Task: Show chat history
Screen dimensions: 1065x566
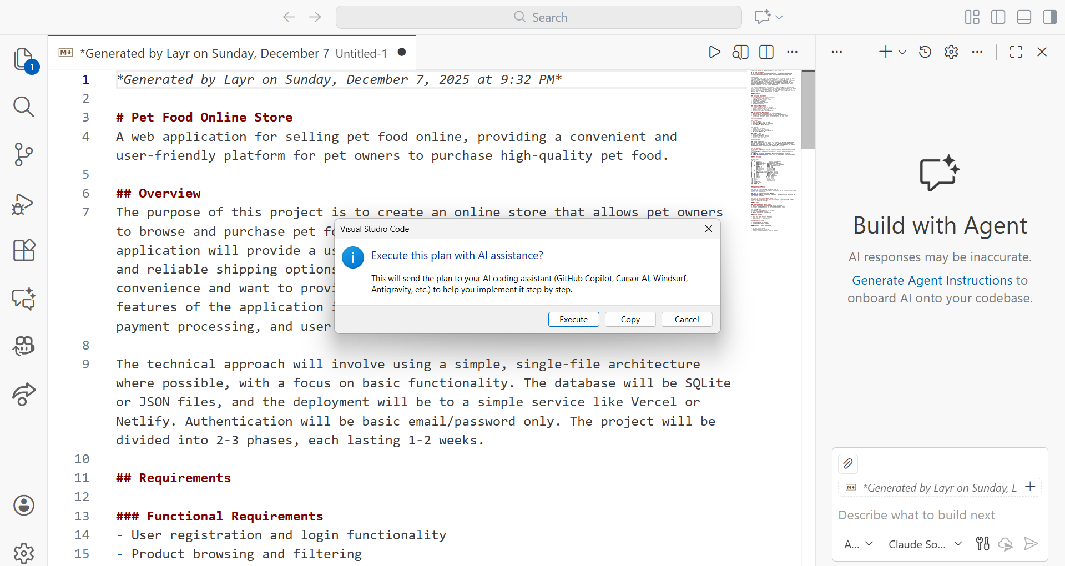Action: (x=925, y=52)
